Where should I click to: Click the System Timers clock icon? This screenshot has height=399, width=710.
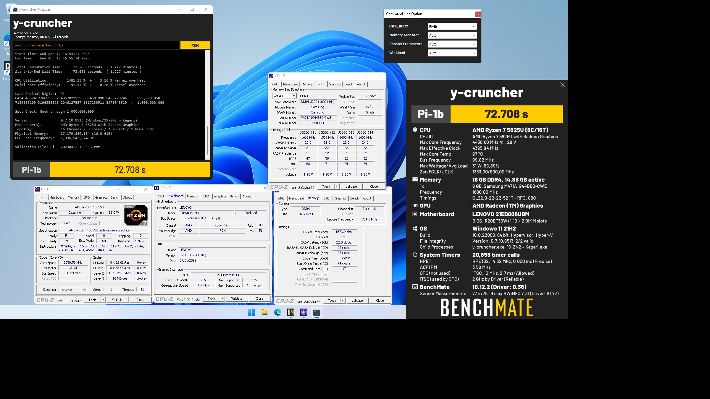415,255
